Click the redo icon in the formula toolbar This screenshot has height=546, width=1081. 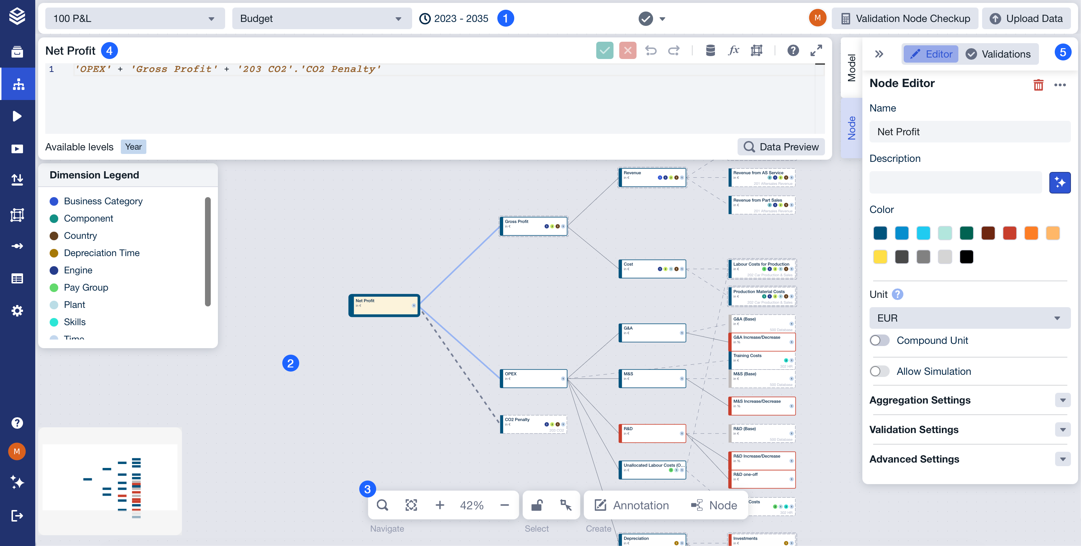pyautogui.click(x=674, y=50)
